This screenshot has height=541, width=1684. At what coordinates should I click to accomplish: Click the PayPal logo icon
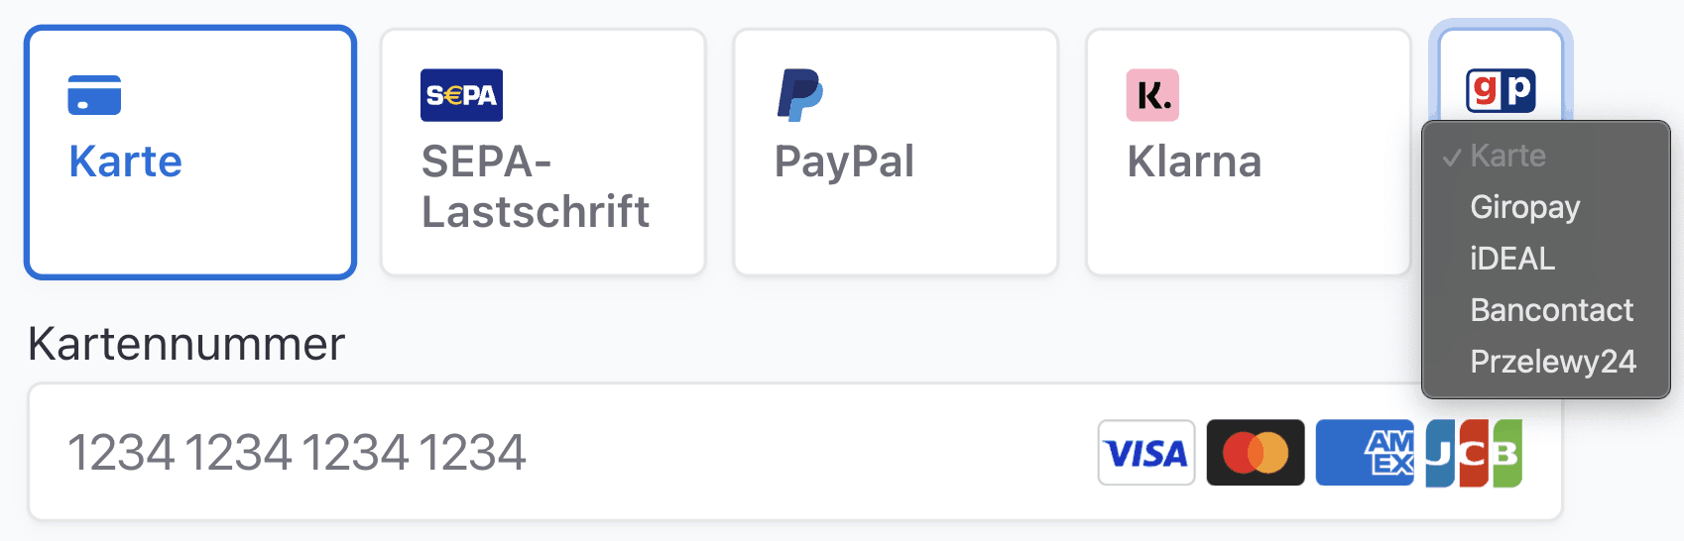click(800, 95)
